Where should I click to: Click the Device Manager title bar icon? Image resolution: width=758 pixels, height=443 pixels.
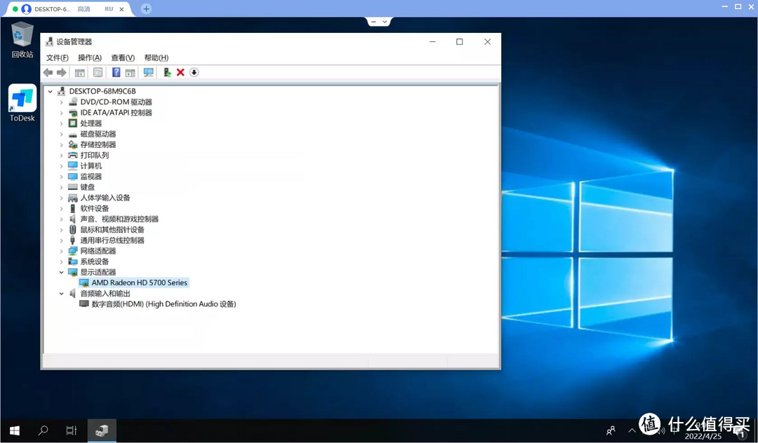[x=49, y=41]
